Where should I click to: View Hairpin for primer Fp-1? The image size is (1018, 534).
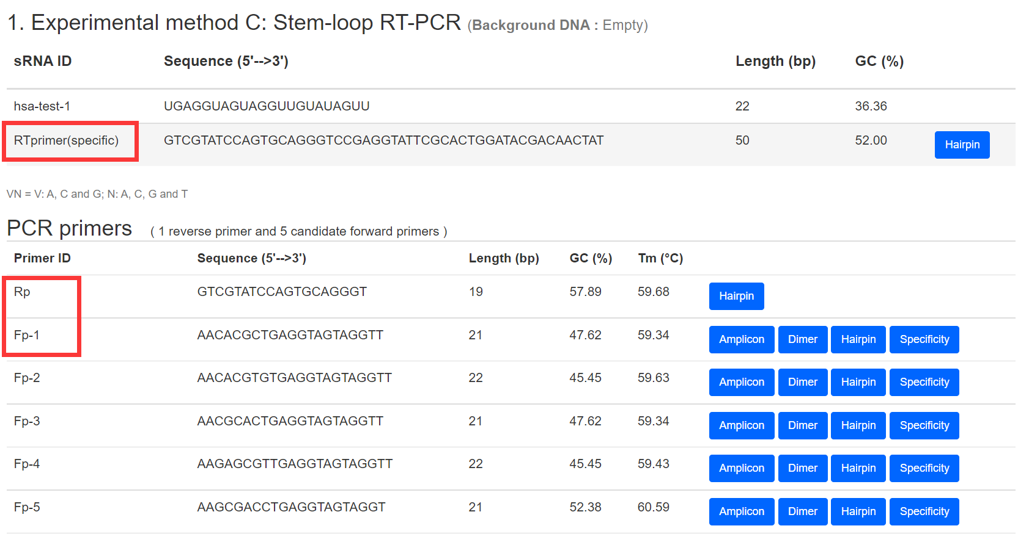[x=858, y=339]
